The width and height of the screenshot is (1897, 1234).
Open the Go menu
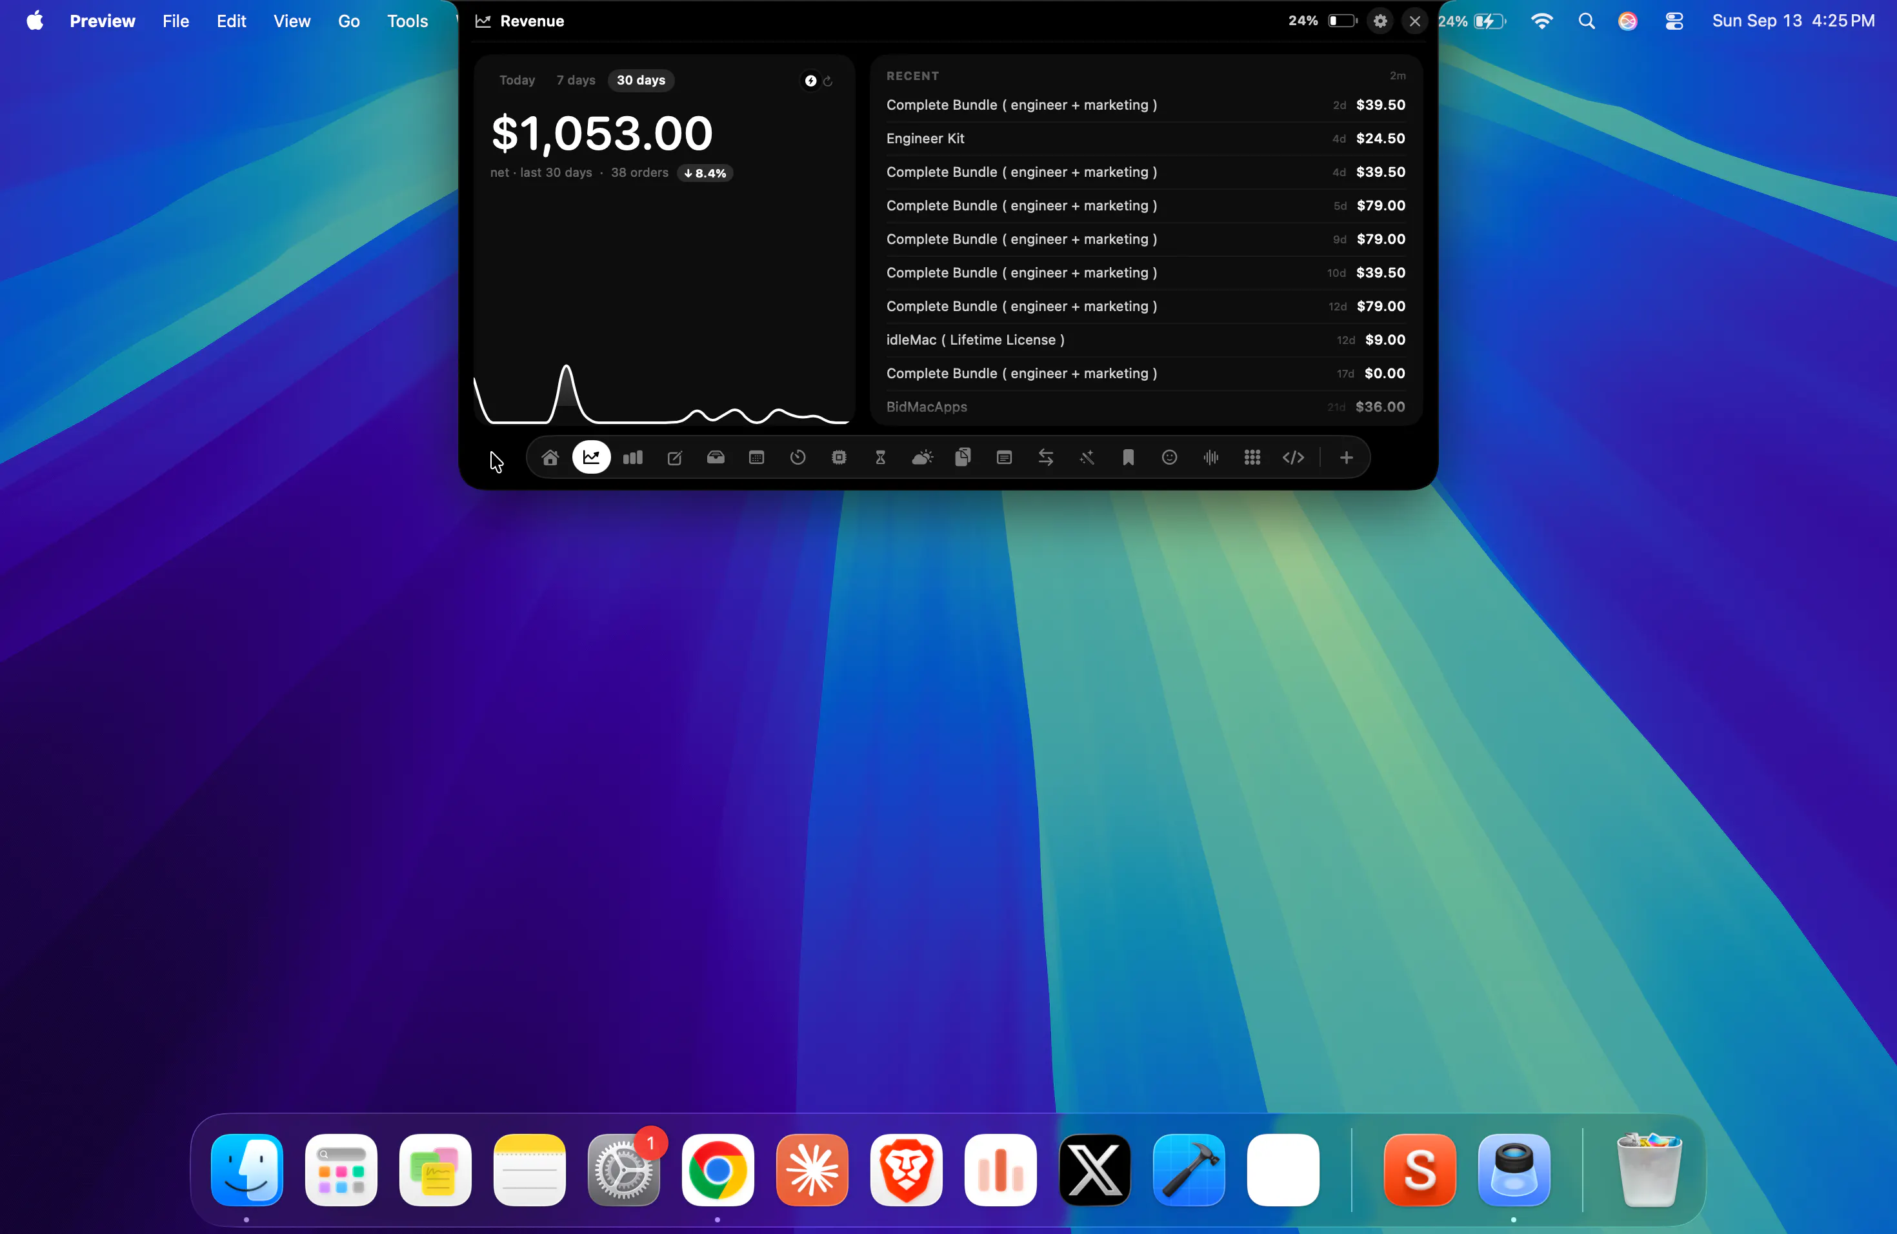pos(348,21)
